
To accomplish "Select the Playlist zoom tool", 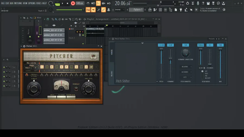I will pos(76,19).
